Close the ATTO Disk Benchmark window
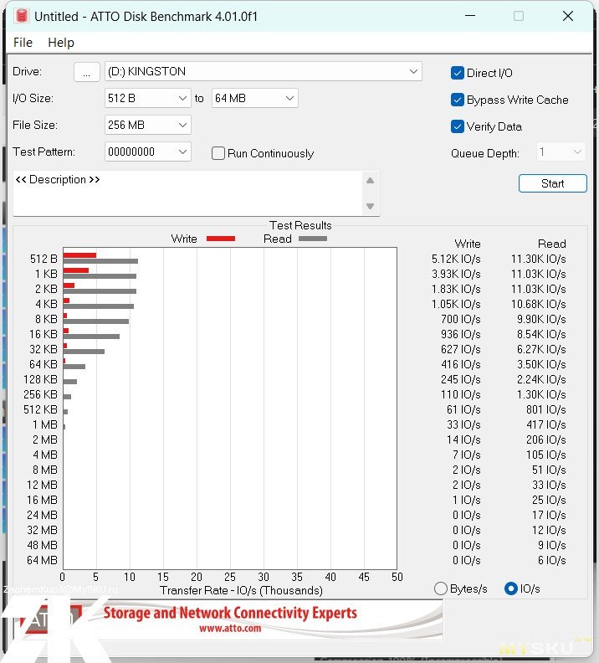 568,16
